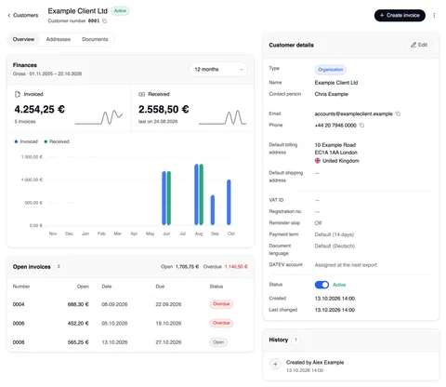The width and height of the screenshot is (446, 387).
Task: Open invoice number 0004
Action: [19, 304]
